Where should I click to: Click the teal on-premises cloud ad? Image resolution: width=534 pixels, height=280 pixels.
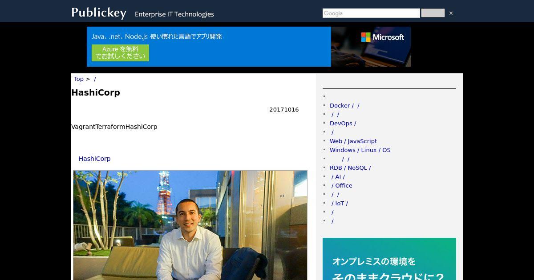389,259
